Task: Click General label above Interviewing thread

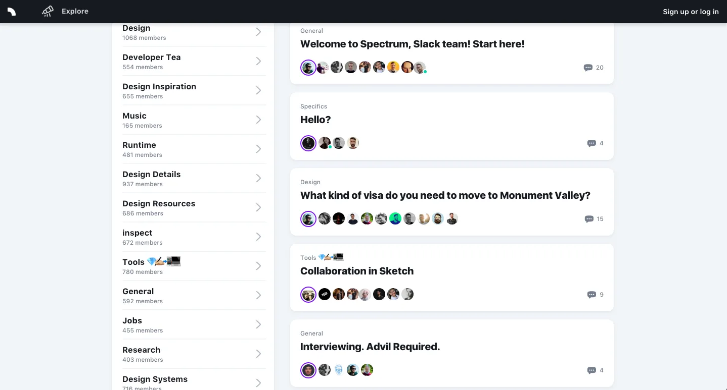Action: pyautogui.click(x=311, y=333)
